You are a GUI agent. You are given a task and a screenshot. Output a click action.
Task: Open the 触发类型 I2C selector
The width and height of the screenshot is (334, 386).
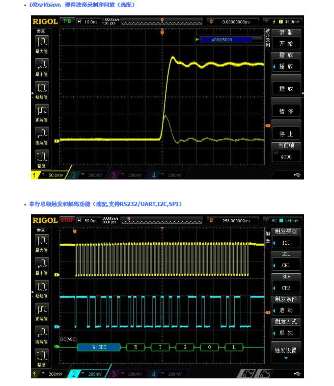(x=286, y=239)
